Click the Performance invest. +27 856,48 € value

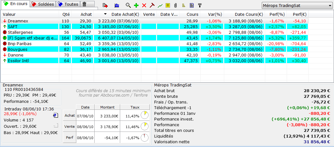coord(315,119)
